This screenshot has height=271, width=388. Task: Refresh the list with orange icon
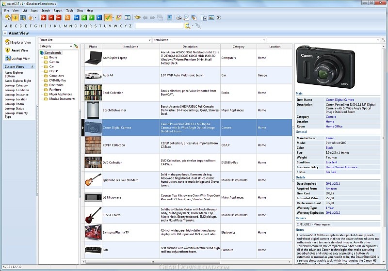(x=67, y=17)
